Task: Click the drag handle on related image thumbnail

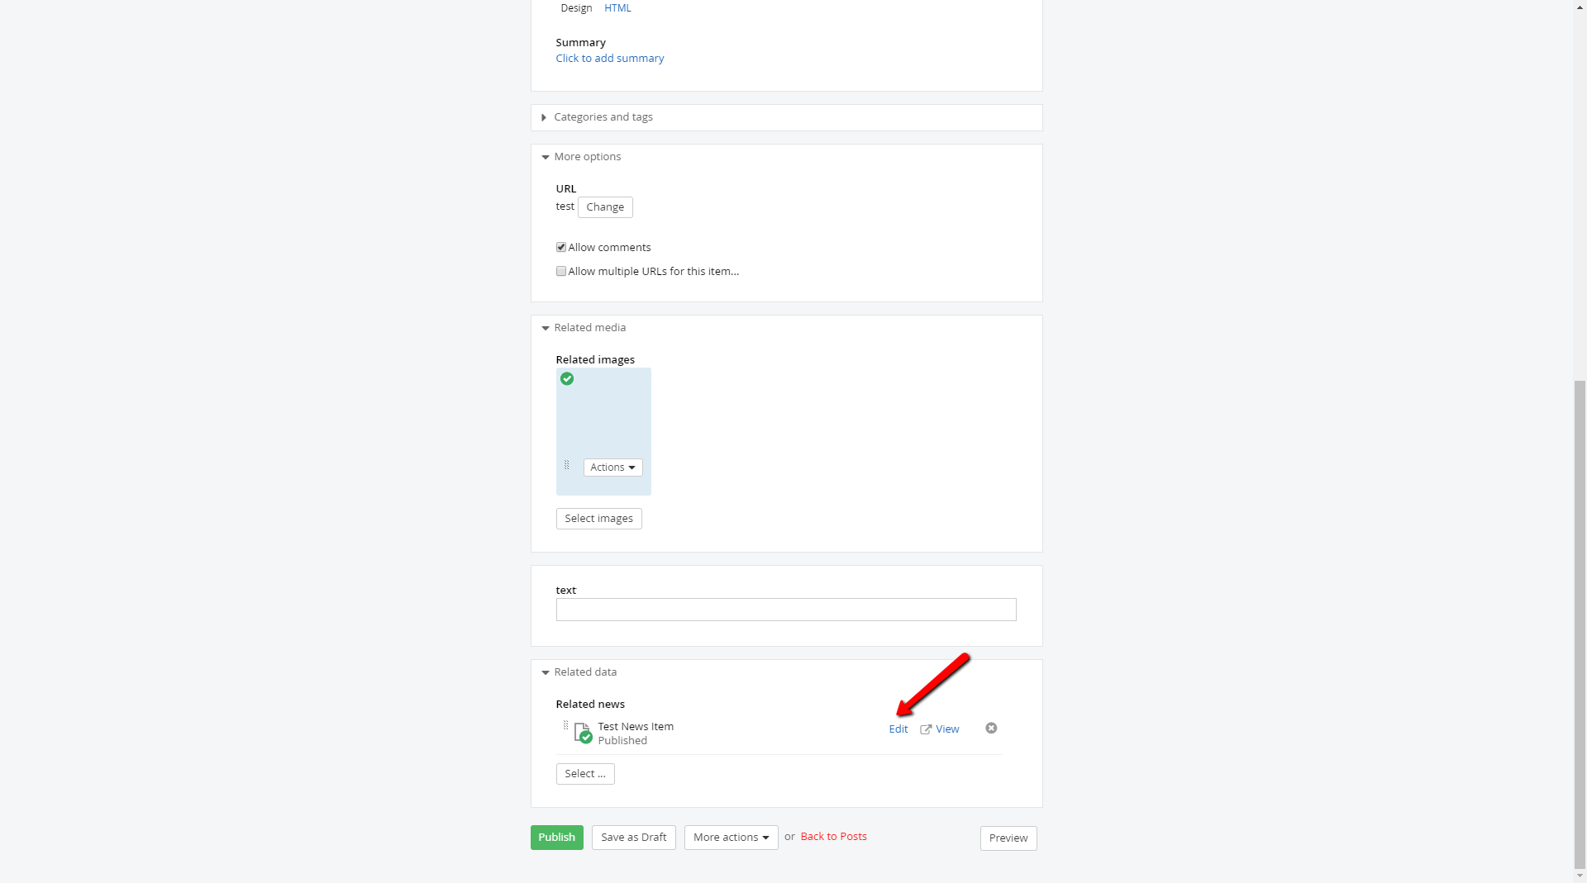Action: [566, 465]
